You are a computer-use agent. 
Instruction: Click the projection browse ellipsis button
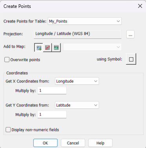click(x=130, y=34)
